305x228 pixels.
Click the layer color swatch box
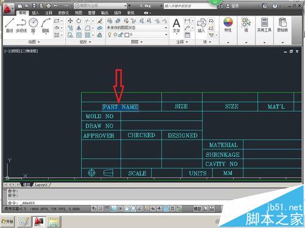click(x=127, y=35)
